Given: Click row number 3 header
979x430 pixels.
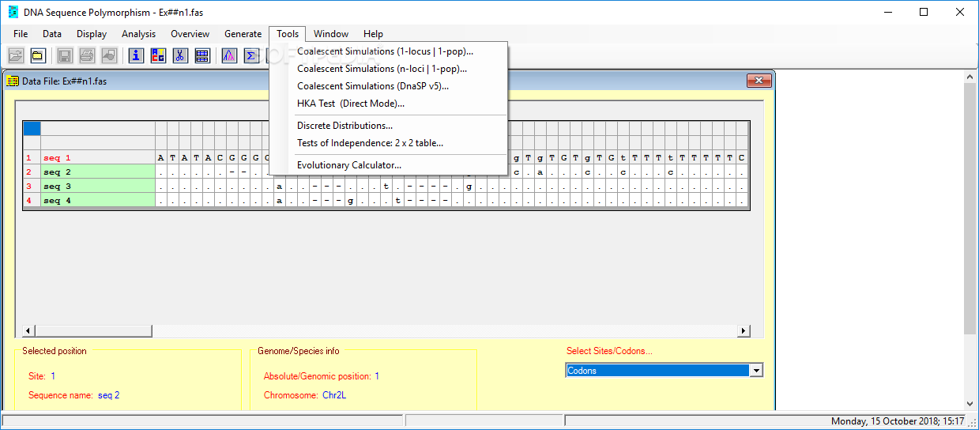Looking at the screenshot, I should click(32, 186).
